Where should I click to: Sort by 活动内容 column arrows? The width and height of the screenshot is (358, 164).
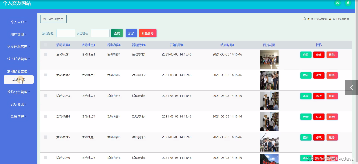(x=120, y=45)
